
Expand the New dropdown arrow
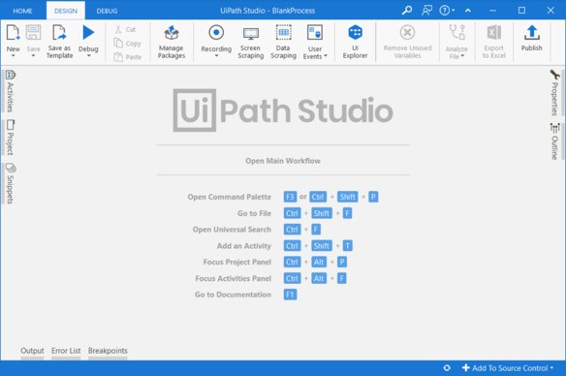[13, 56]
